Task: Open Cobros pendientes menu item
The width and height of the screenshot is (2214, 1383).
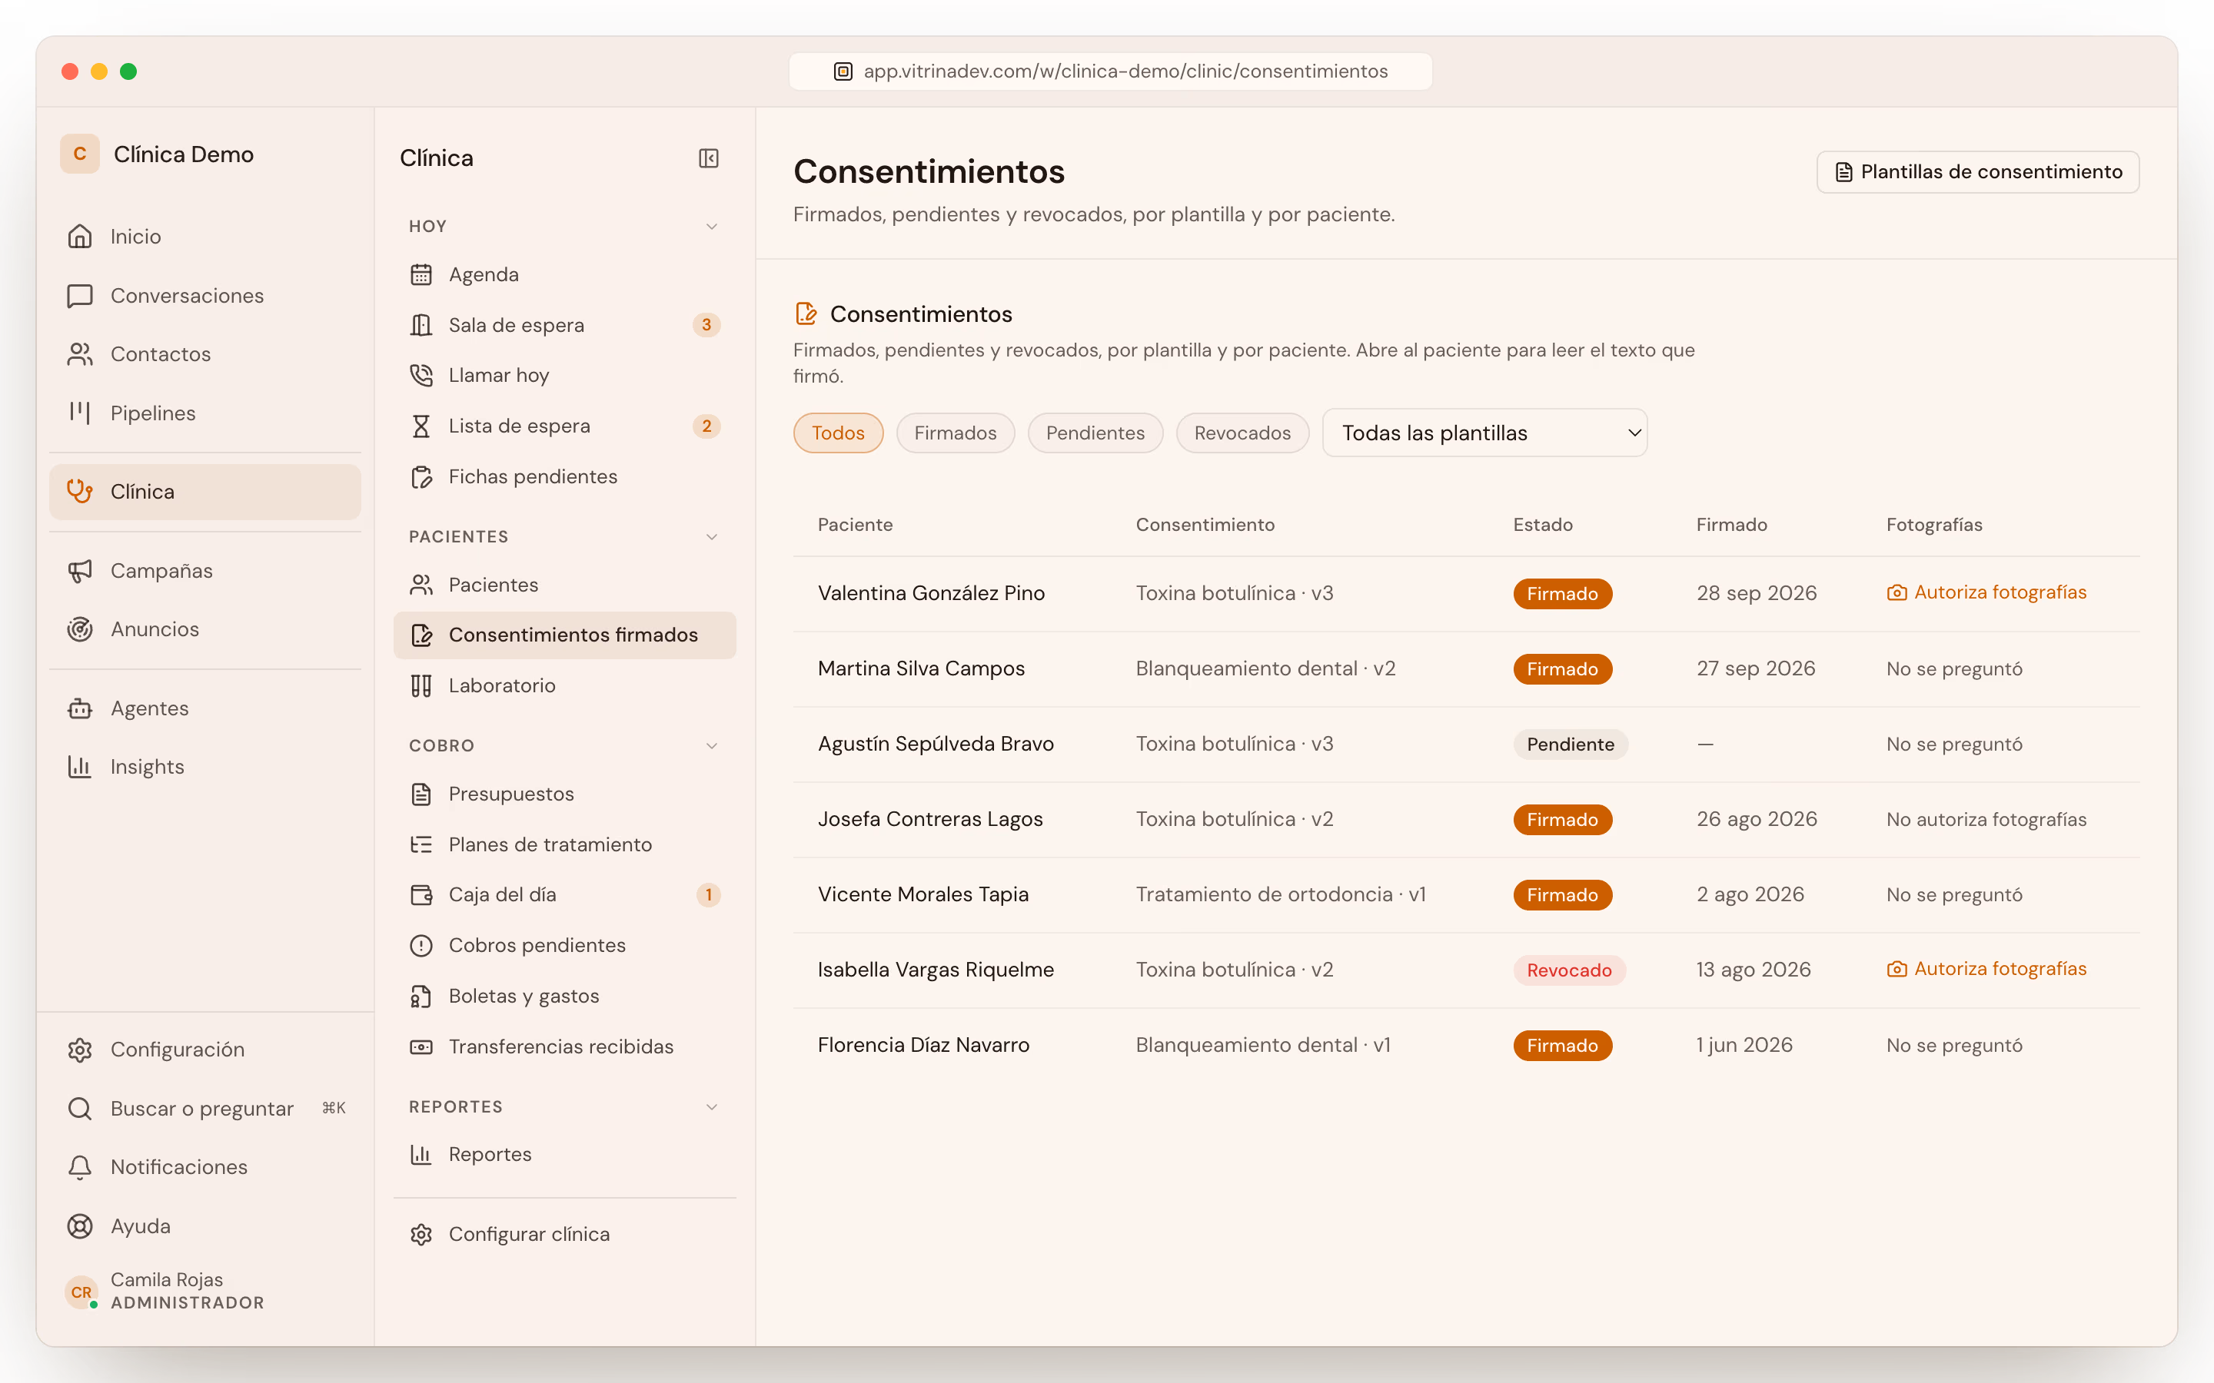Action: (564, 945)
